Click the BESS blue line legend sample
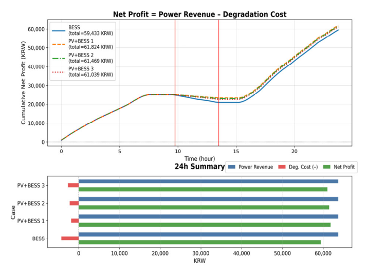The height and width of the screenshot is (275, 368). pos(59,31)
